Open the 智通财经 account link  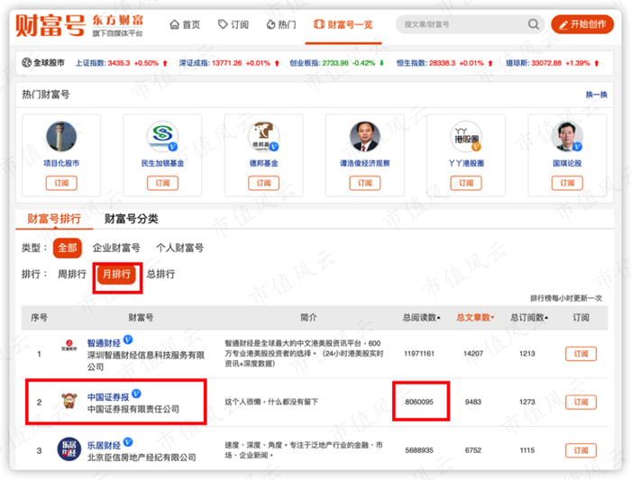pos(104,343)
